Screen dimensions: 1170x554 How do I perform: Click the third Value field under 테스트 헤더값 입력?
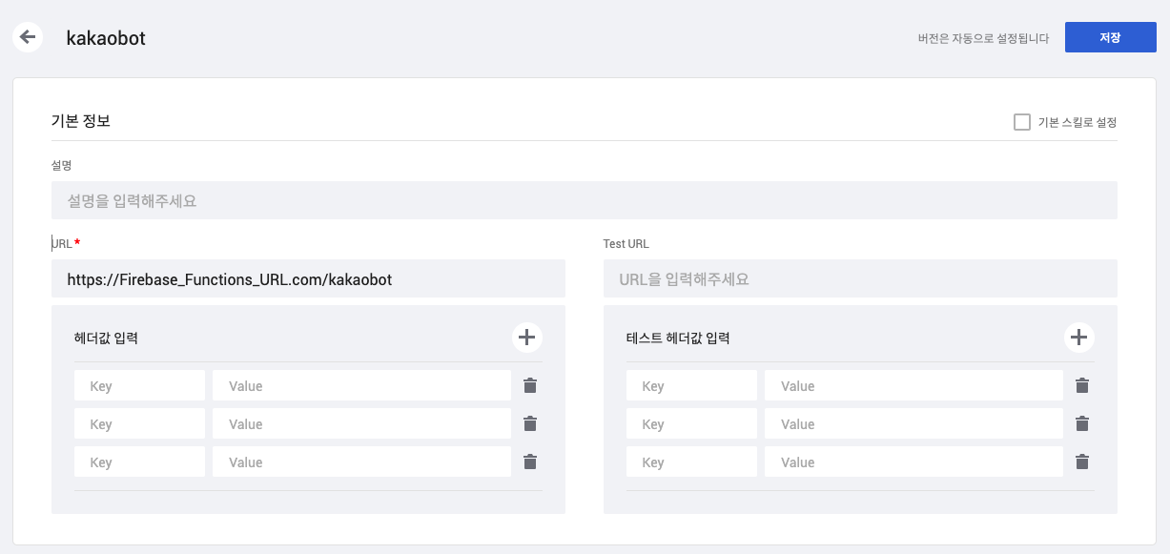pos(913,462)
